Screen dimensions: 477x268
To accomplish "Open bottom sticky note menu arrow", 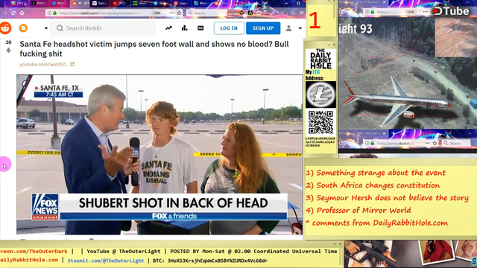I will (335, 243).
